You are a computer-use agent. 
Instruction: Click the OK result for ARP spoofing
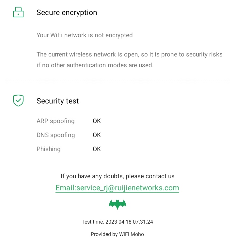(97, 121)
